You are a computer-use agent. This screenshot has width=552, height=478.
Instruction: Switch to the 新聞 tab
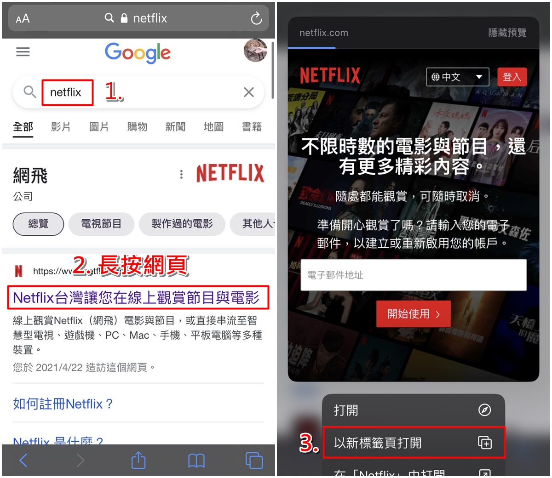click(175, 126)
